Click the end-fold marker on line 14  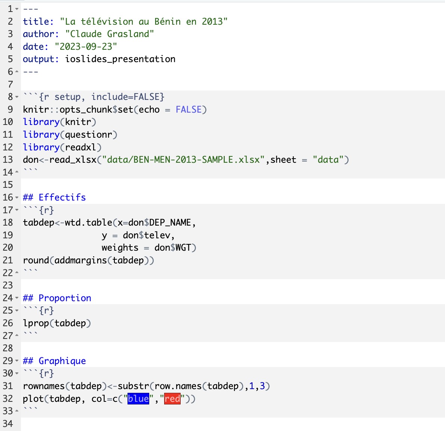point(17,172)
